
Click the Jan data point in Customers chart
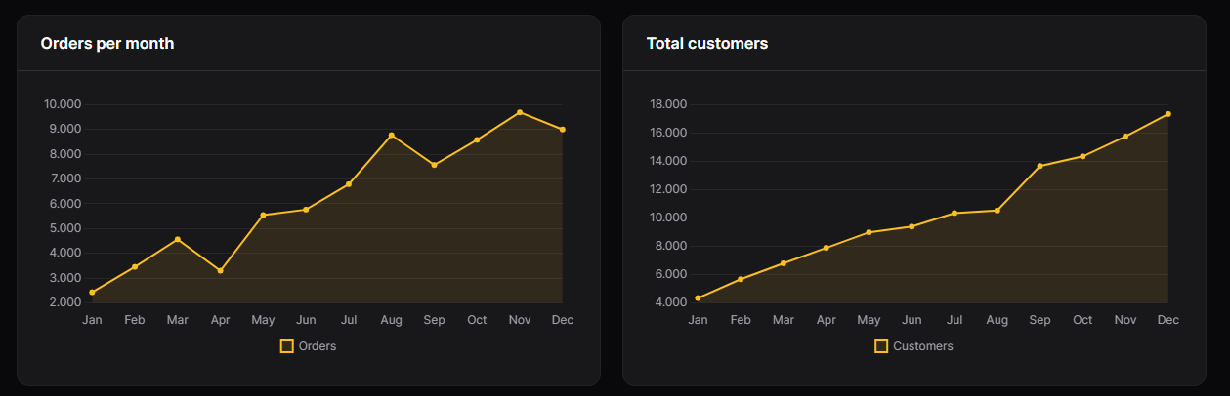(698, 298)
